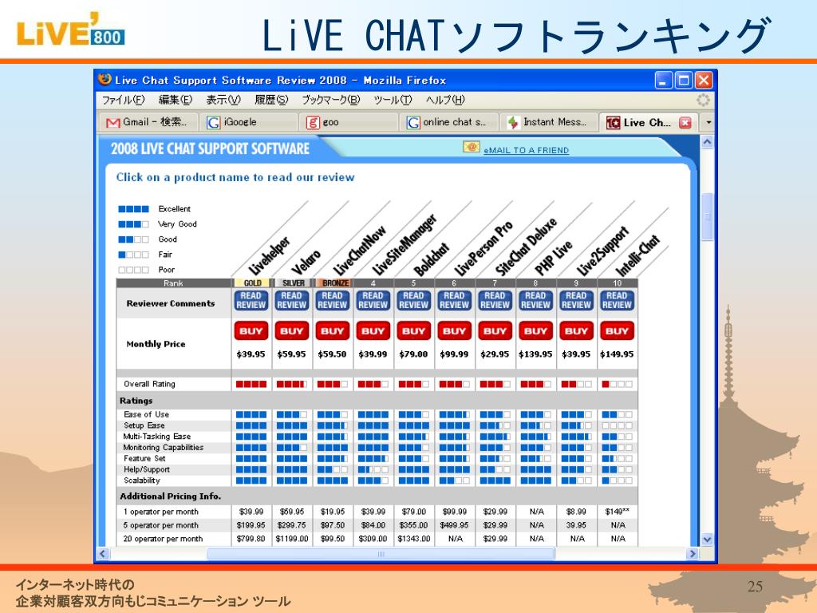Click READ REVIEW under GOLD rank
Viewport: 817px width, 613px height.
click(x=251, y=300)
